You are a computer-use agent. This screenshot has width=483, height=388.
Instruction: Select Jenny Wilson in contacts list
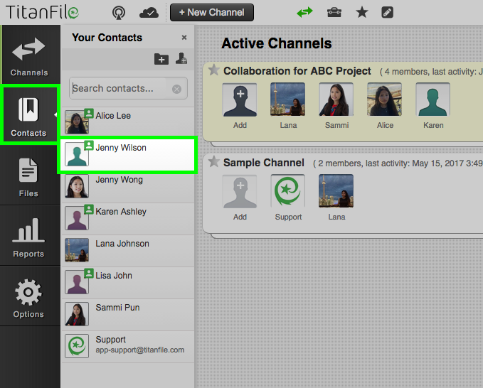[x=128, y=155]
